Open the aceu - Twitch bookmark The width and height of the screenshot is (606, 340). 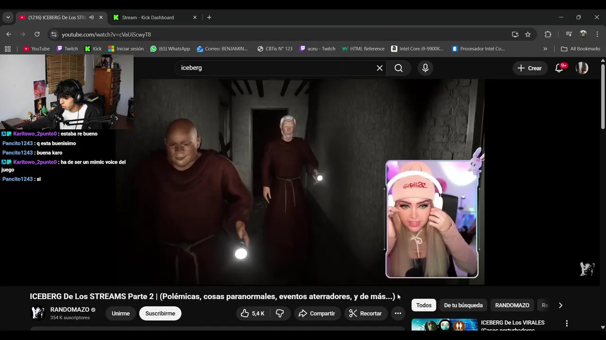point(317,49)
